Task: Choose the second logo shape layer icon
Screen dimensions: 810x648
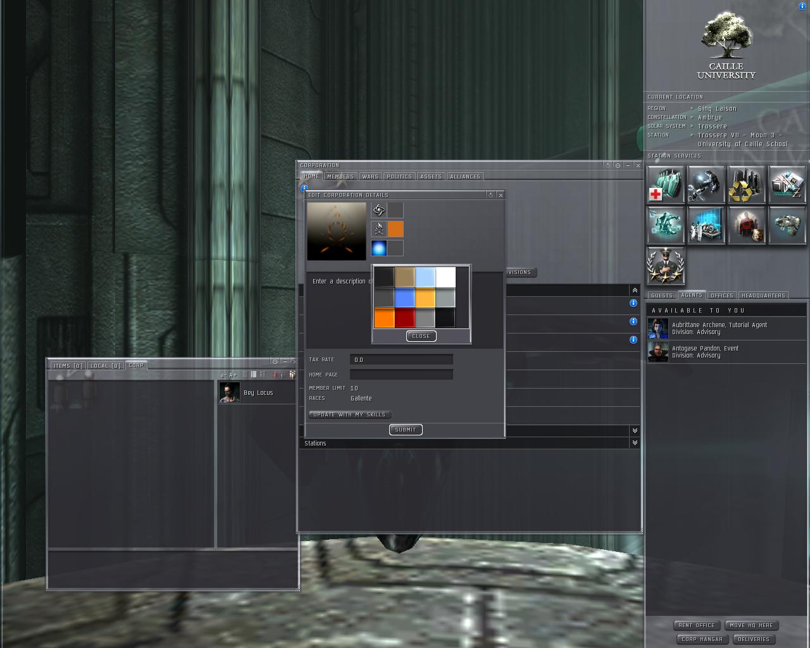Action: [x=379, y=229]
